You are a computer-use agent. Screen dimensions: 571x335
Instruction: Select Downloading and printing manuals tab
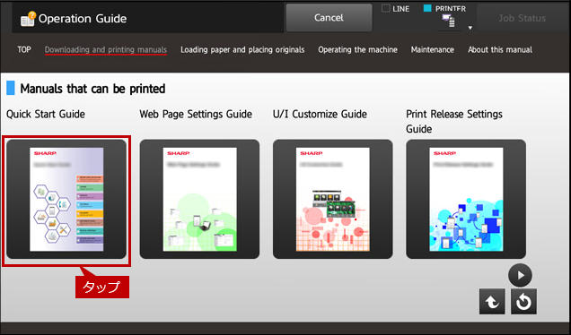pos(106,50)
